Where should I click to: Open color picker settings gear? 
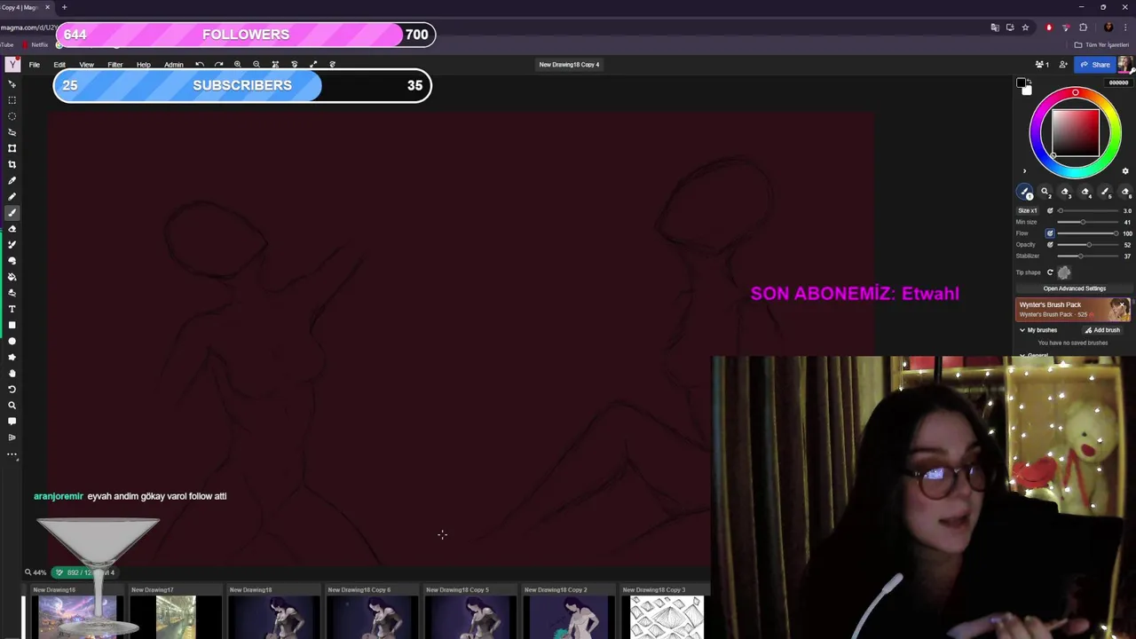click(1125, 171)
